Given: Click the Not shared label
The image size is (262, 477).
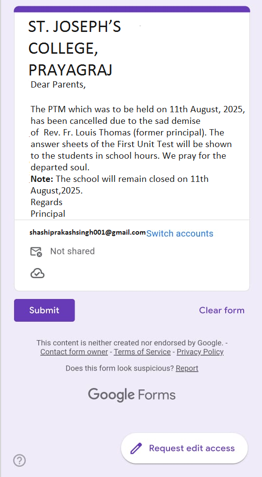Looking at the screenshot, I should tap(73, 251).
